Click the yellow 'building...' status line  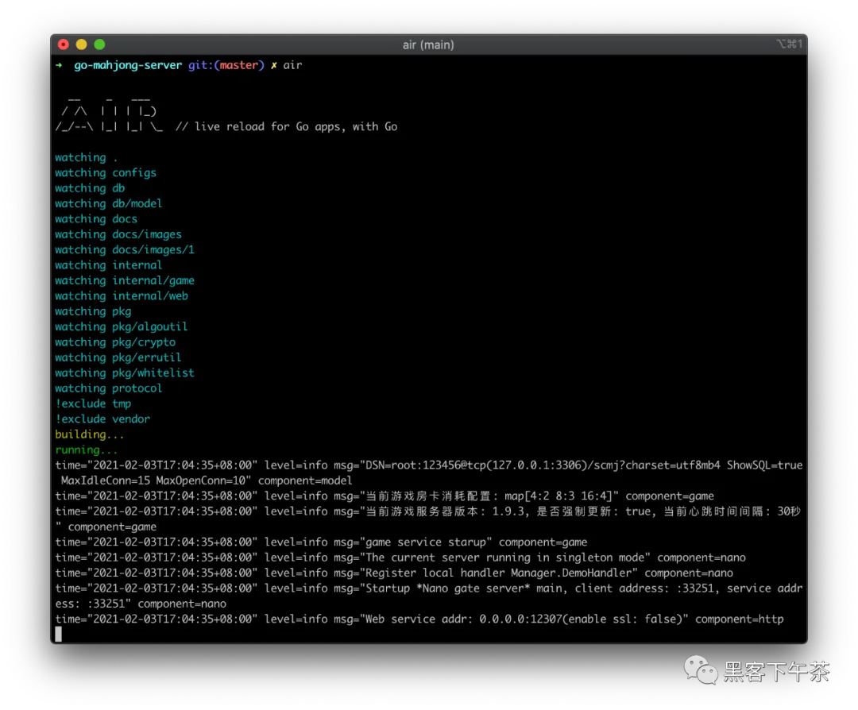click(90, 434)
